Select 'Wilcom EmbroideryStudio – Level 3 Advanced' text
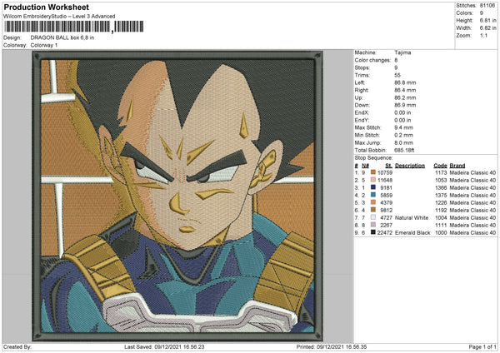500x353 pixels. (x=59, y=17)
